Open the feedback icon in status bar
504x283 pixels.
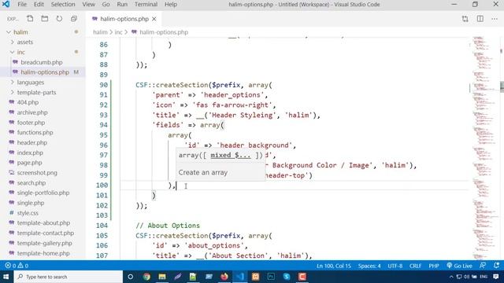point(483,266)
